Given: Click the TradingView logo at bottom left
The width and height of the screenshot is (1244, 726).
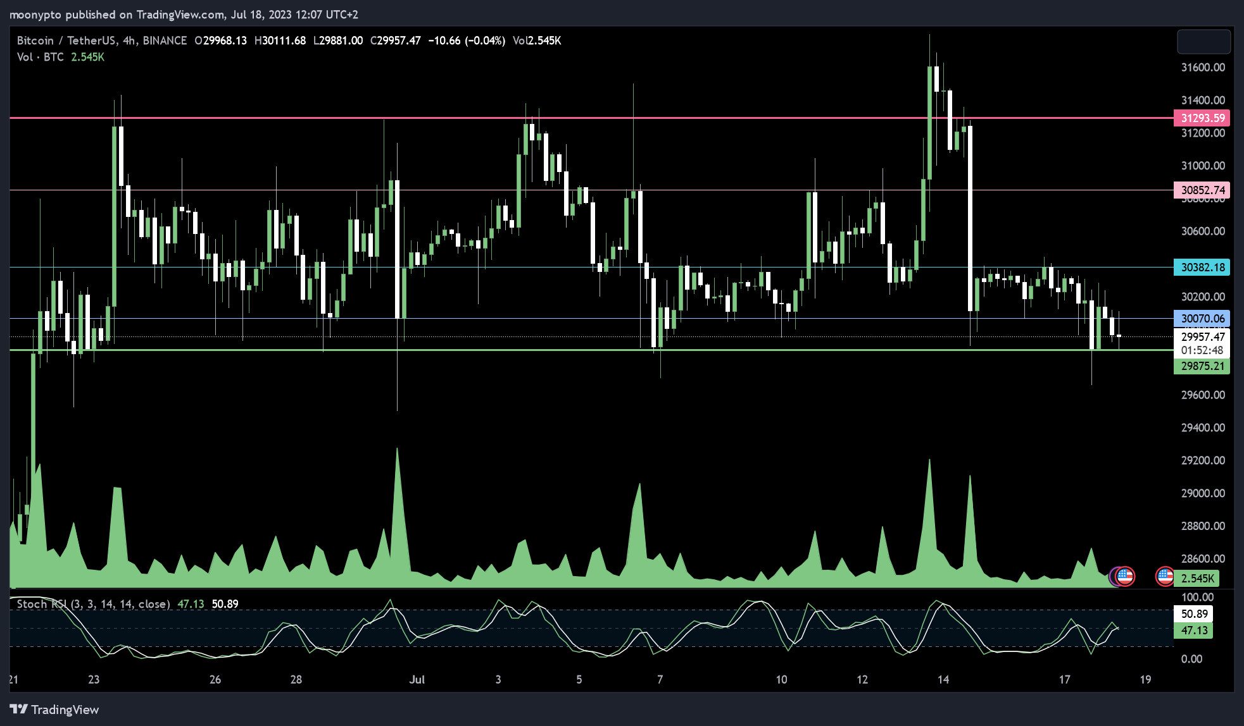Looking at the screenshot, I should 54,710.
